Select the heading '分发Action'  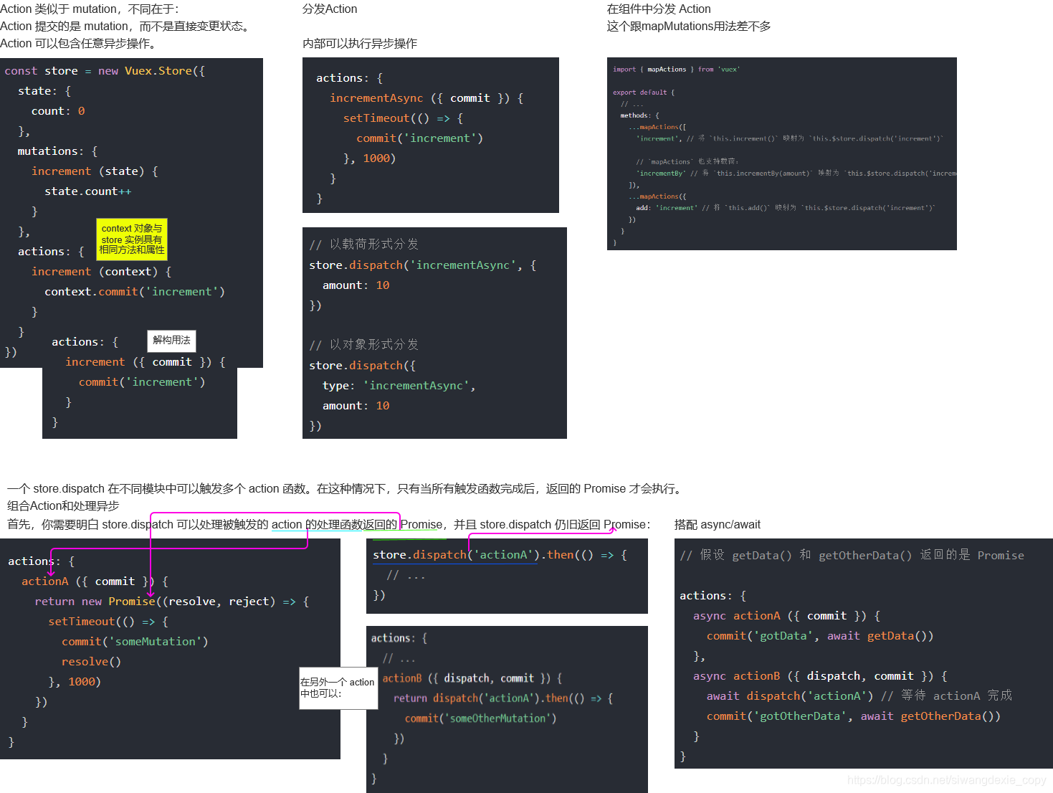point(330,9)
